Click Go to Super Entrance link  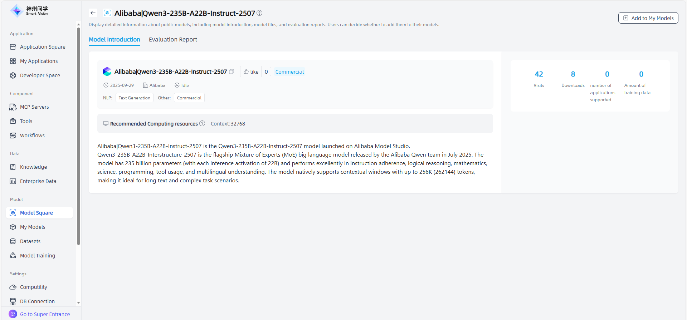45,314
